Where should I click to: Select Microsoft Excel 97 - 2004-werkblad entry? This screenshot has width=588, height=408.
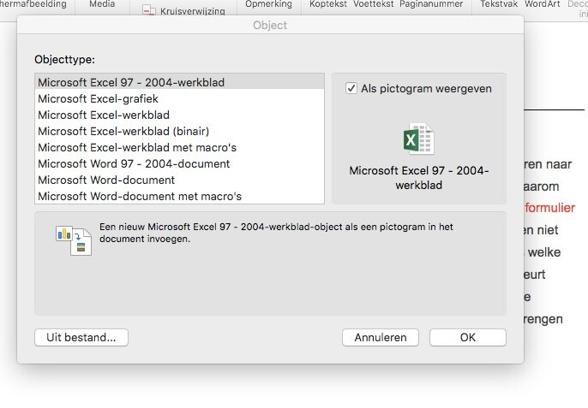131,83
